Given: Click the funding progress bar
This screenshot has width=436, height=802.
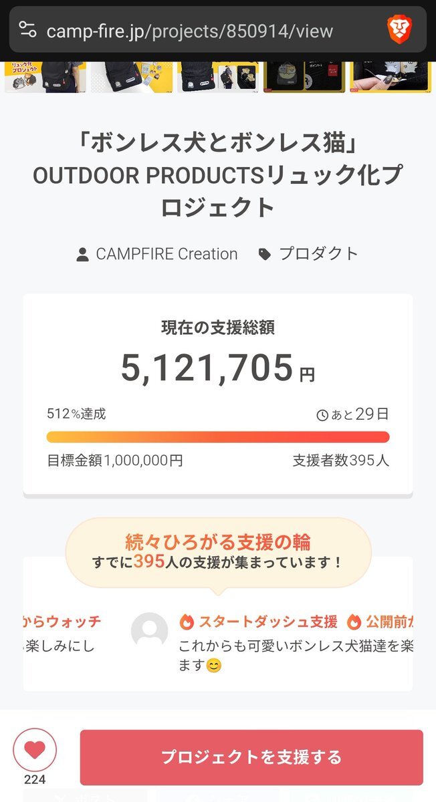Looking at the screenshot, I should pos(218,437).
